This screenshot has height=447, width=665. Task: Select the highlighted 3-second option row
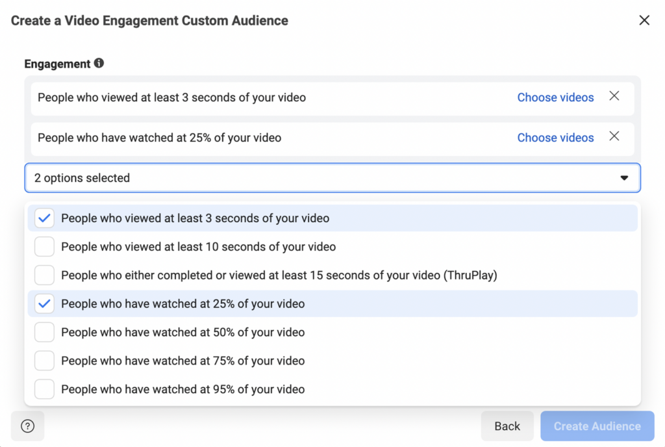195,218
